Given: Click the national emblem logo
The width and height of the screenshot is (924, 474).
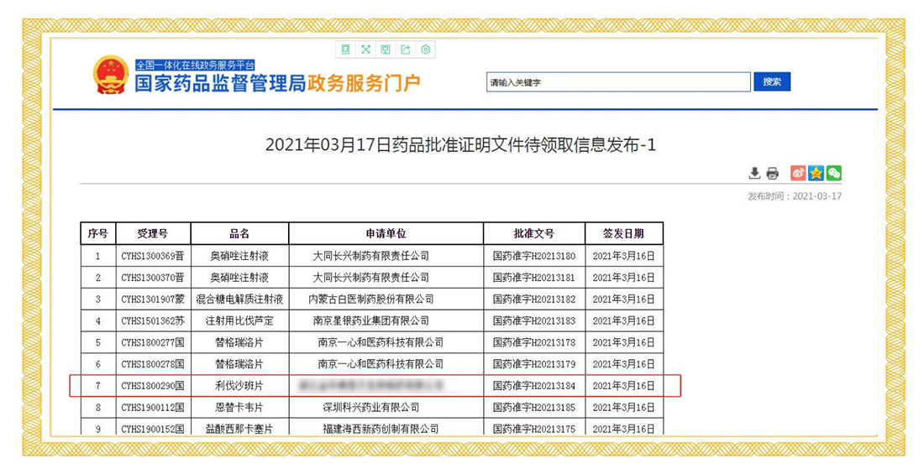Looking at the screenshot, I should tap(111, 75).
